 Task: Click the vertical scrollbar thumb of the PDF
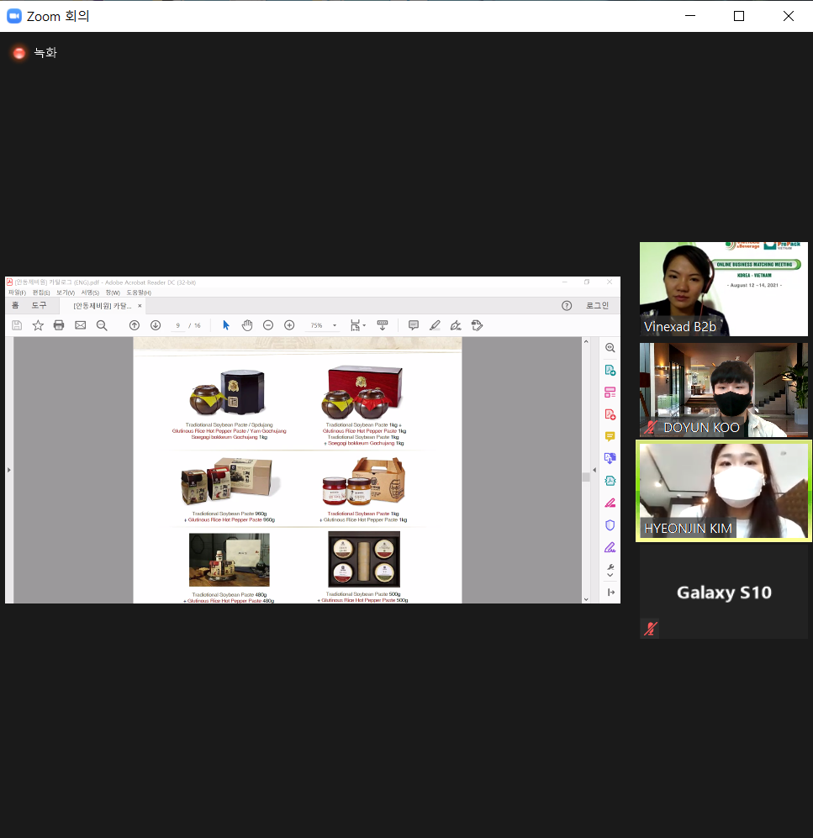click(586, 477)
